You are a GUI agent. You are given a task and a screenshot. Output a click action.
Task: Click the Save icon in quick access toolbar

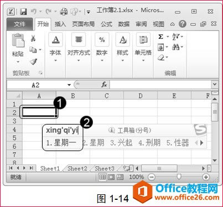(x=23, y=12)
